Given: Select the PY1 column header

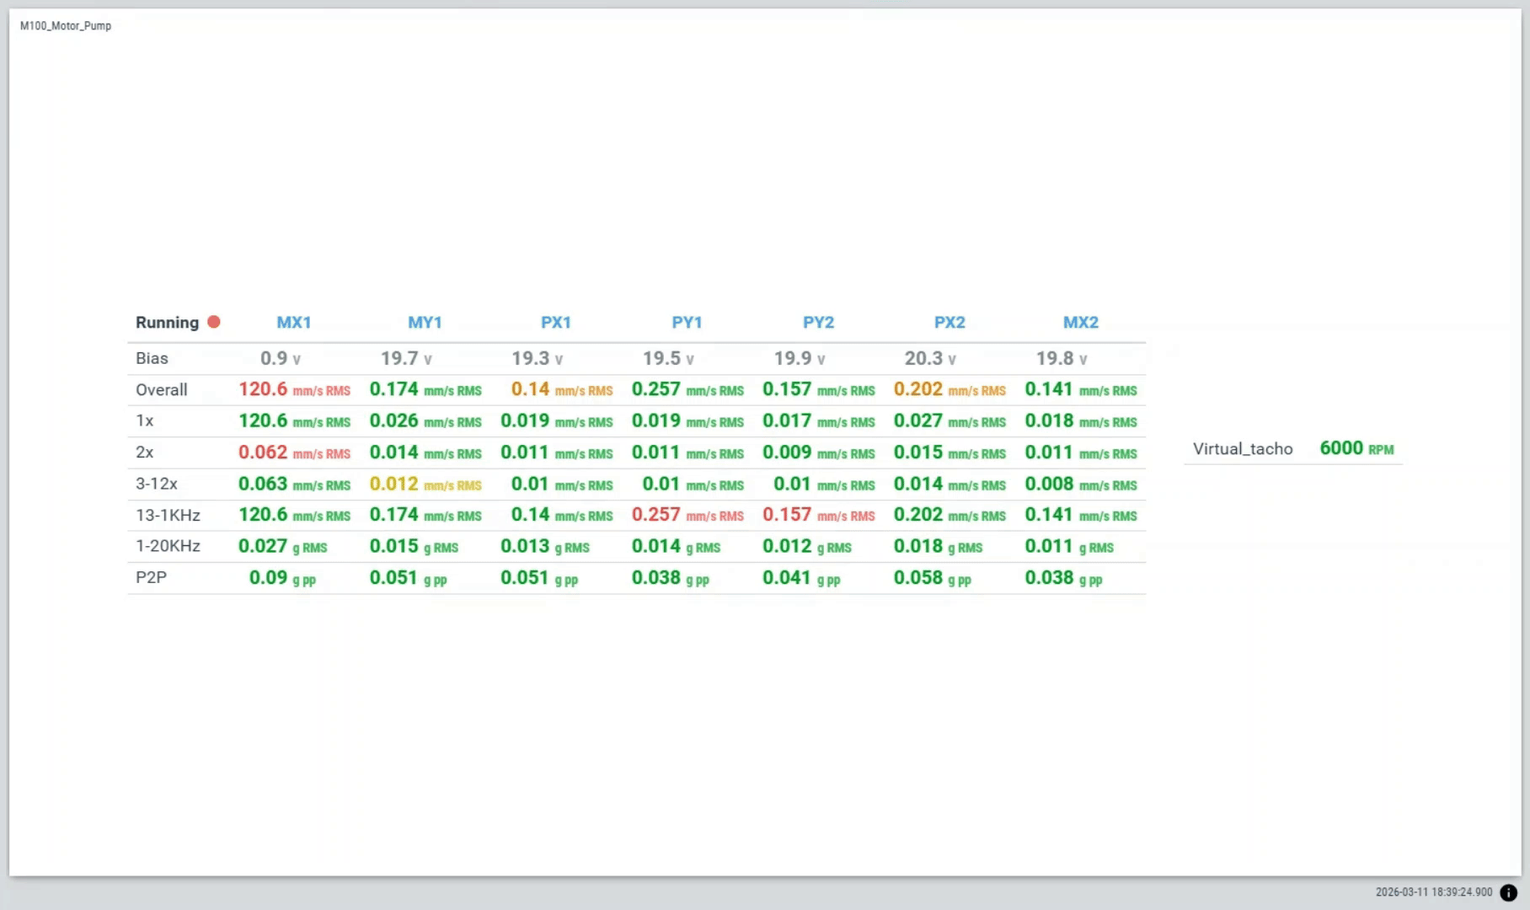Looking at the screenshot, I should pos(687,323).
